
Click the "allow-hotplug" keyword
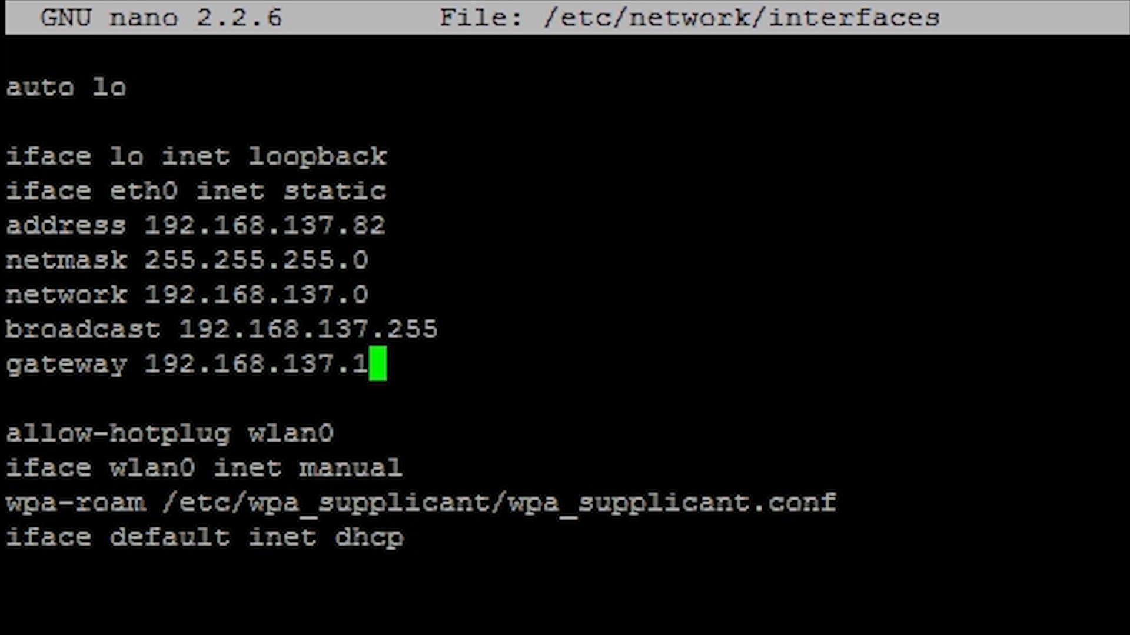(x=118, y=433)
